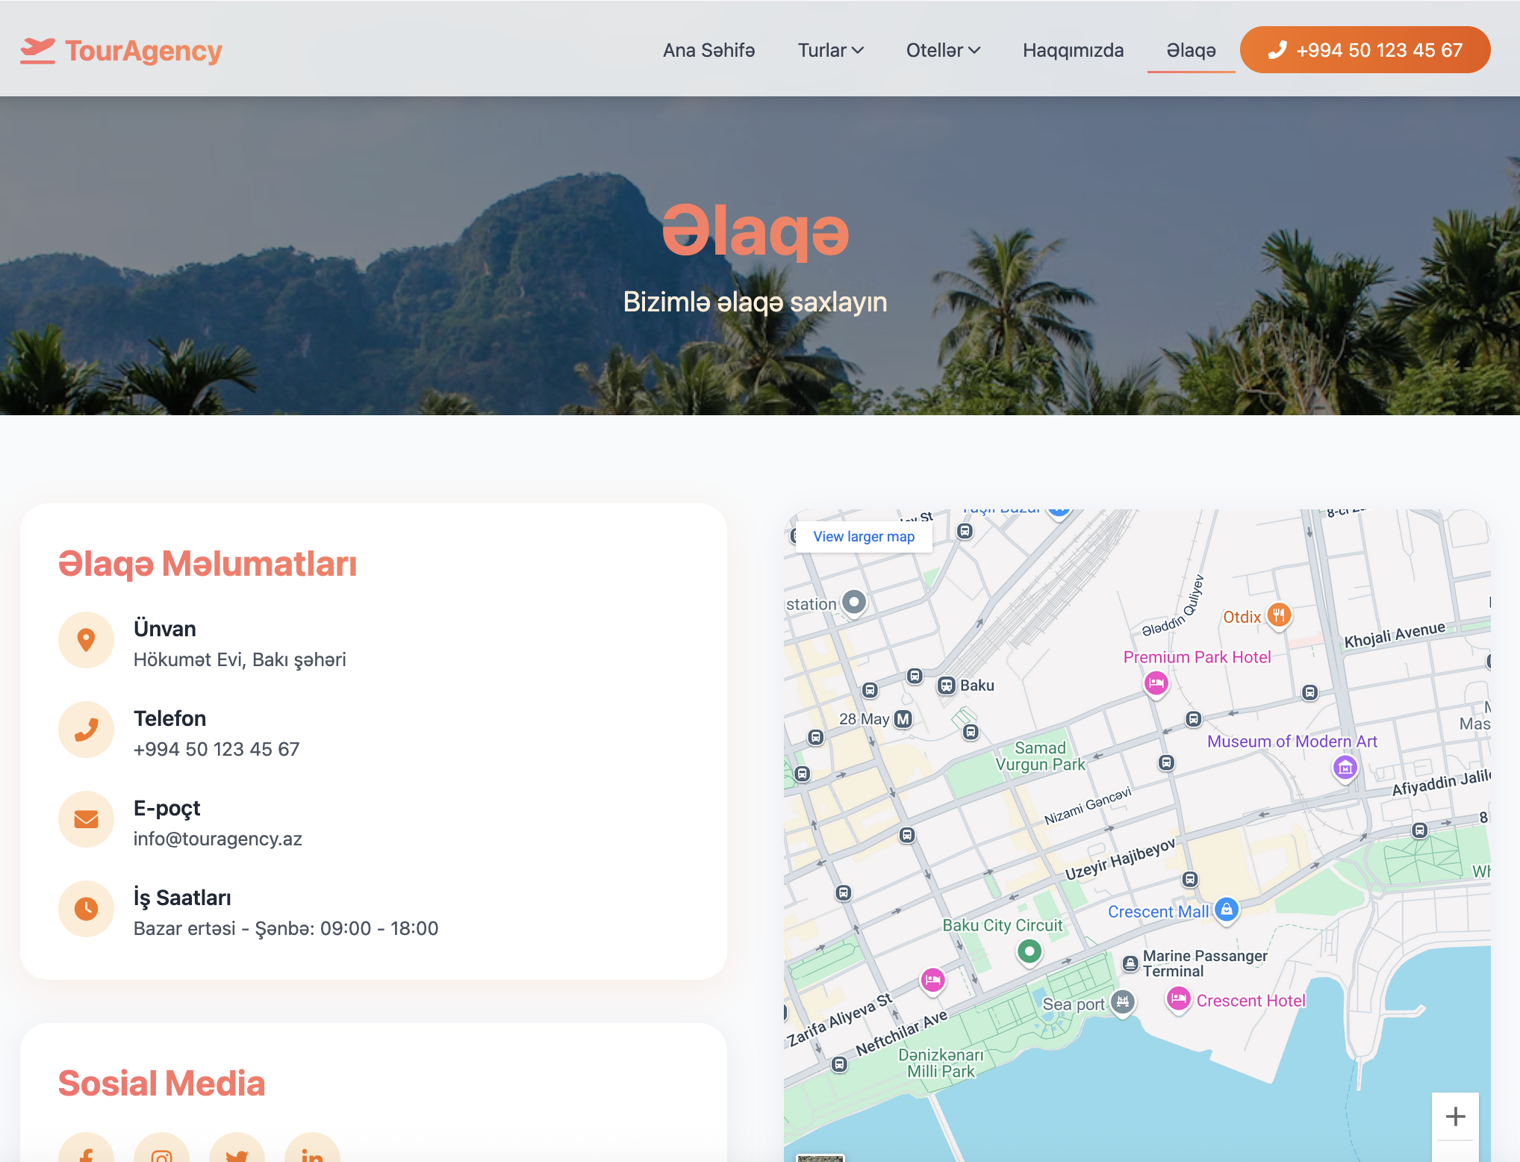Image resolution: width=1520 pixels, height=1162 pixels.
Task: Click the Ünvan location pin icon
Action: [x=86, y=640]
